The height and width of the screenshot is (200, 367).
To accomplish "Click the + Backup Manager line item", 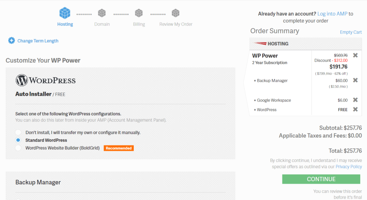I will [271, 81].
